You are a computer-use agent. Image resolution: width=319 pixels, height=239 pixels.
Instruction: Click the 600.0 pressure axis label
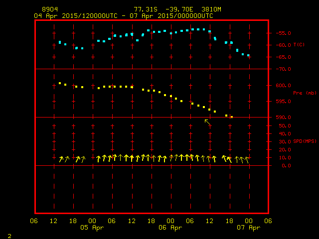[x=283, y=86]
